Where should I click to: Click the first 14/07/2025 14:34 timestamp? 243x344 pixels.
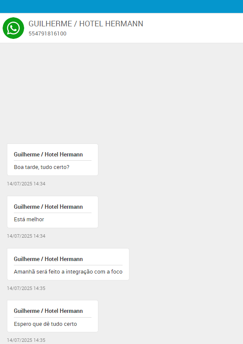pyautogui.click(x=26, y=184)
